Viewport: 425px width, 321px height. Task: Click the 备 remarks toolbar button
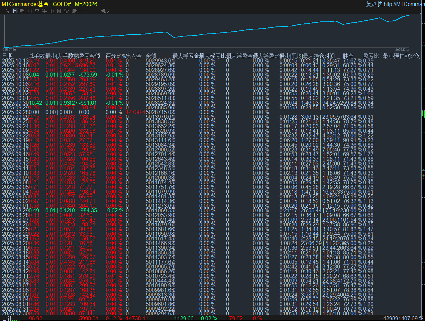tap(67, 11)
